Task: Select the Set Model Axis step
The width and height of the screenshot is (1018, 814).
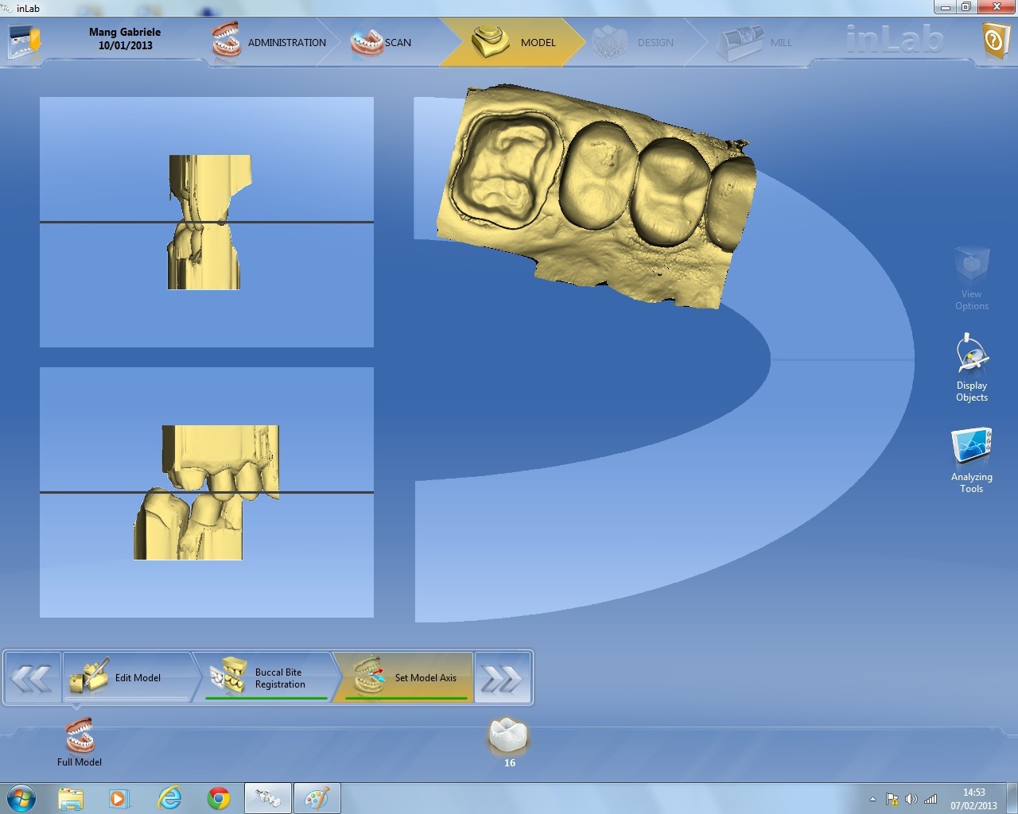Action: [x=404, y=678]
